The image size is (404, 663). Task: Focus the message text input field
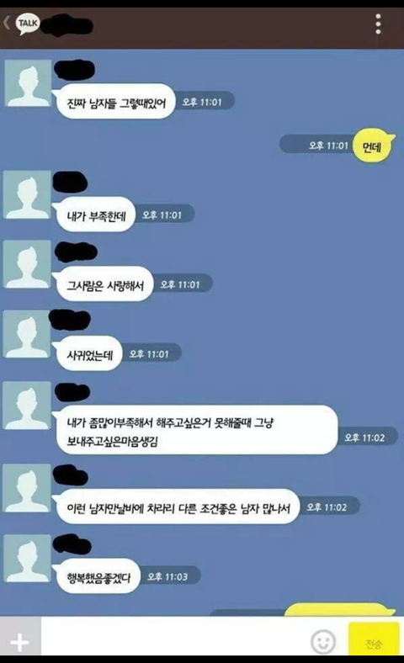(x=176, y=637)
